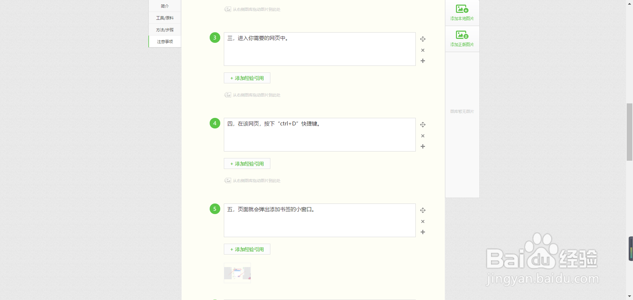Click the move handle beside step 4
This screenshot has width=633, height=300.
(x=423, y=125)
